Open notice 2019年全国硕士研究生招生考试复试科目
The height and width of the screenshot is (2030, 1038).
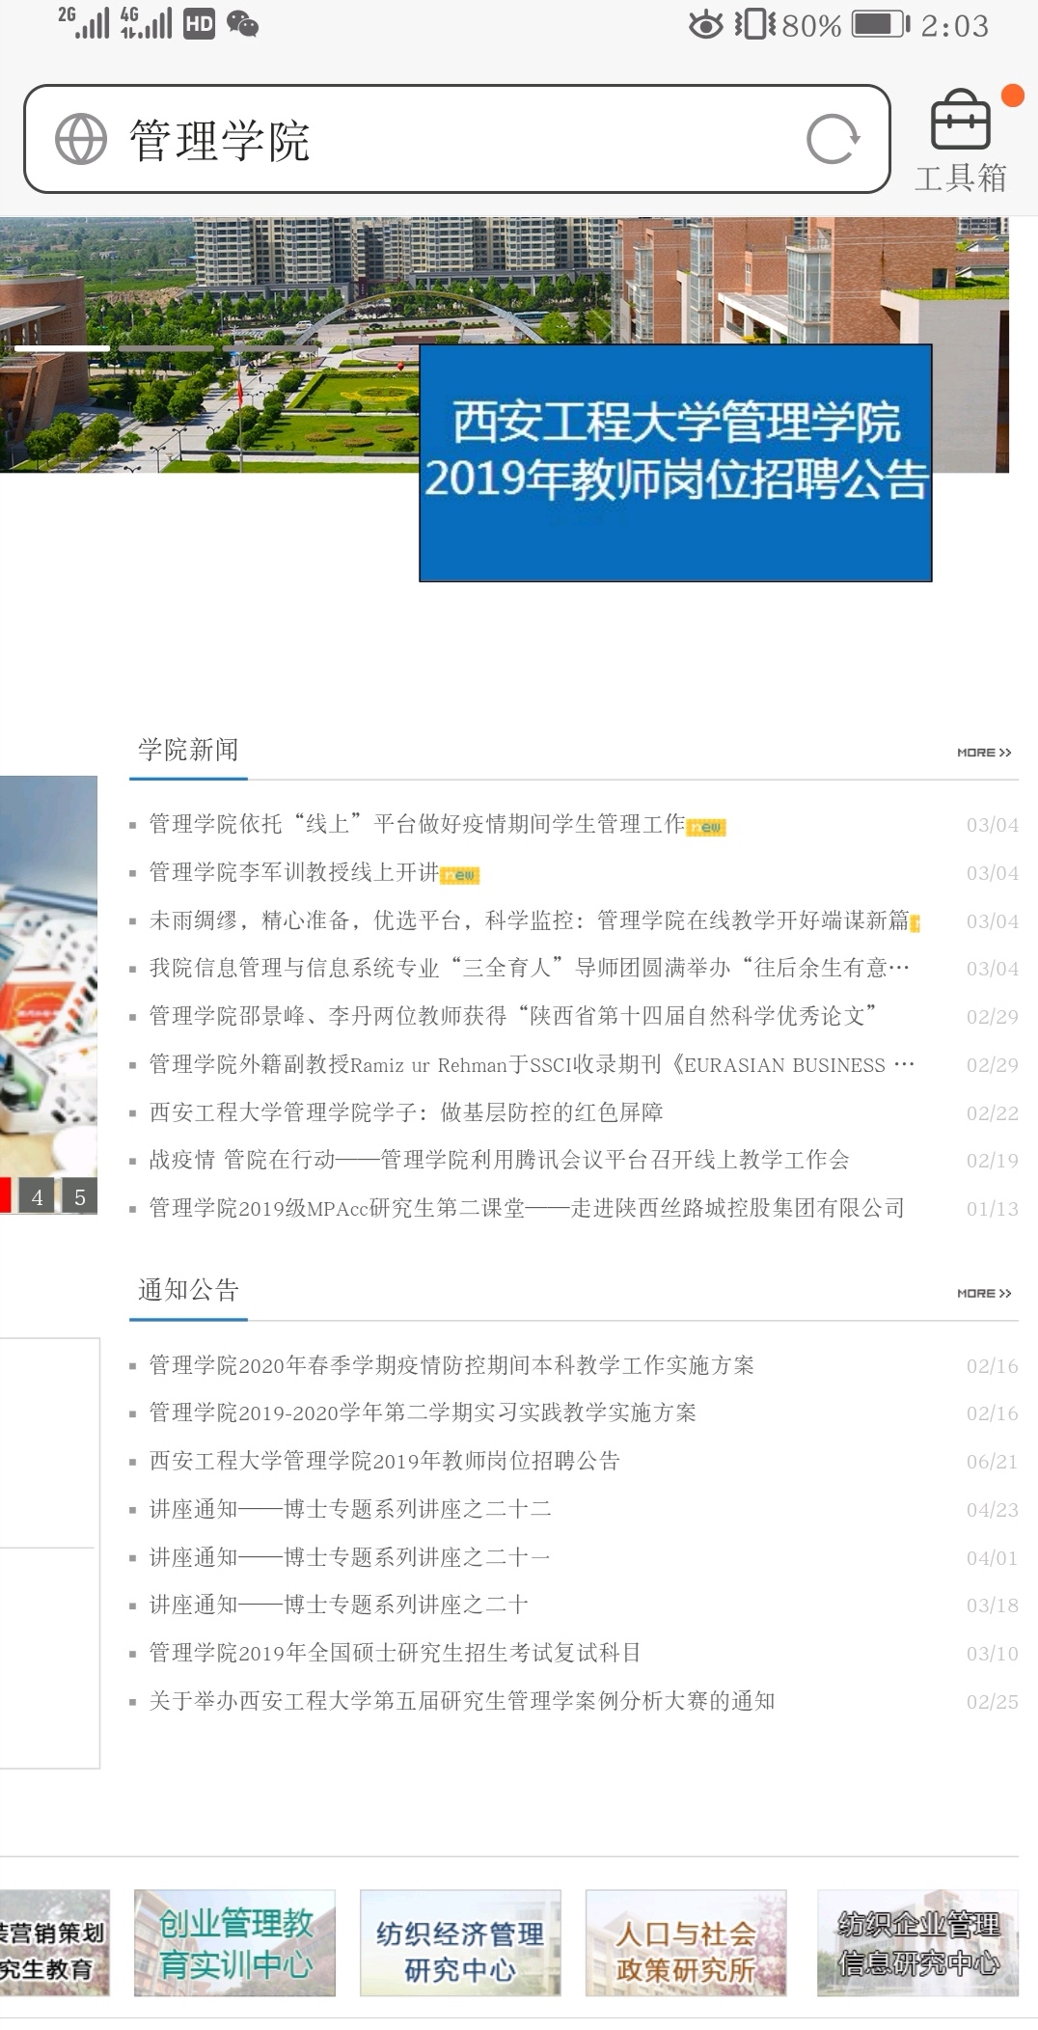[x=395, y=1653]
